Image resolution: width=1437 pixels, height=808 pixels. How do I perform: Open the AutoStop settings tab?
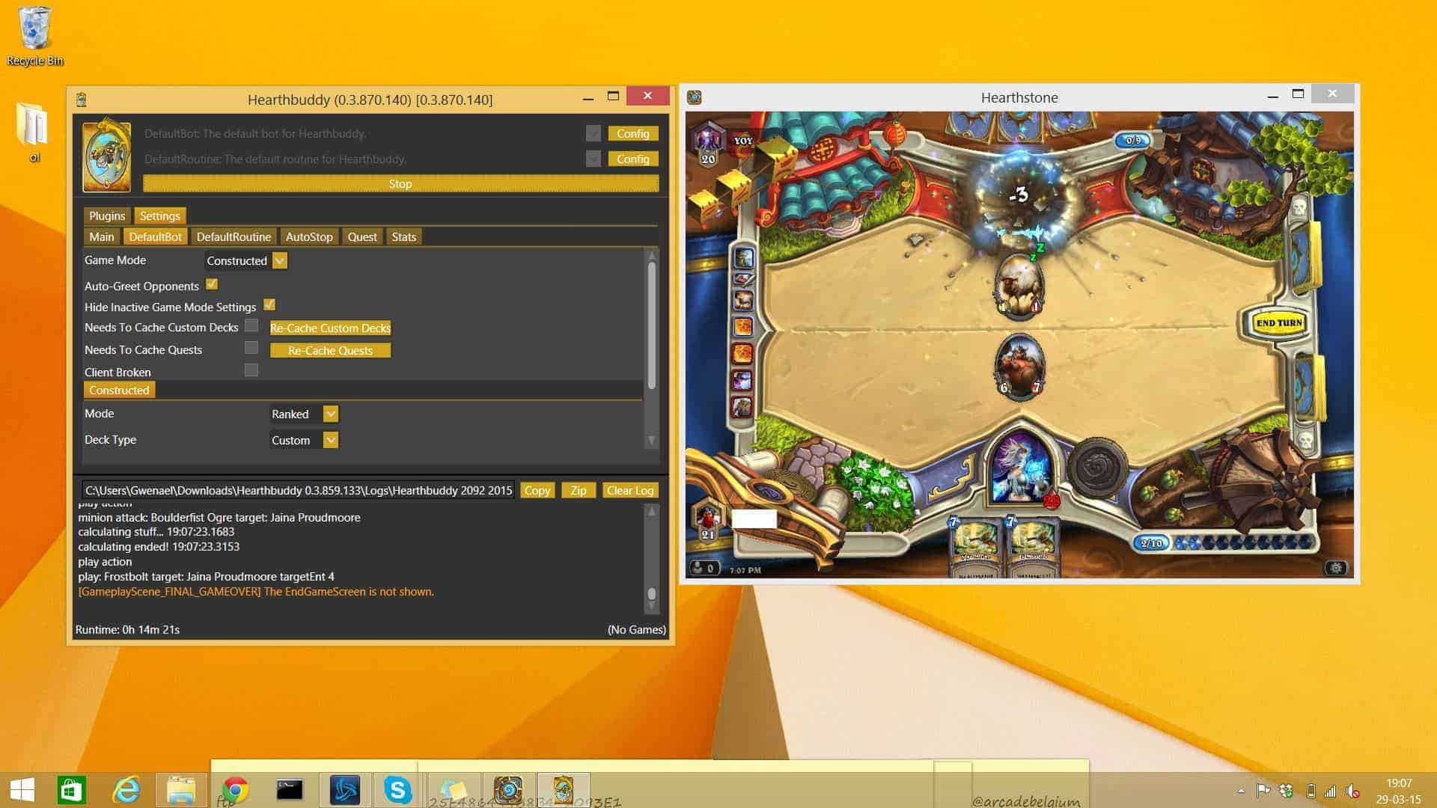[309, 236]
